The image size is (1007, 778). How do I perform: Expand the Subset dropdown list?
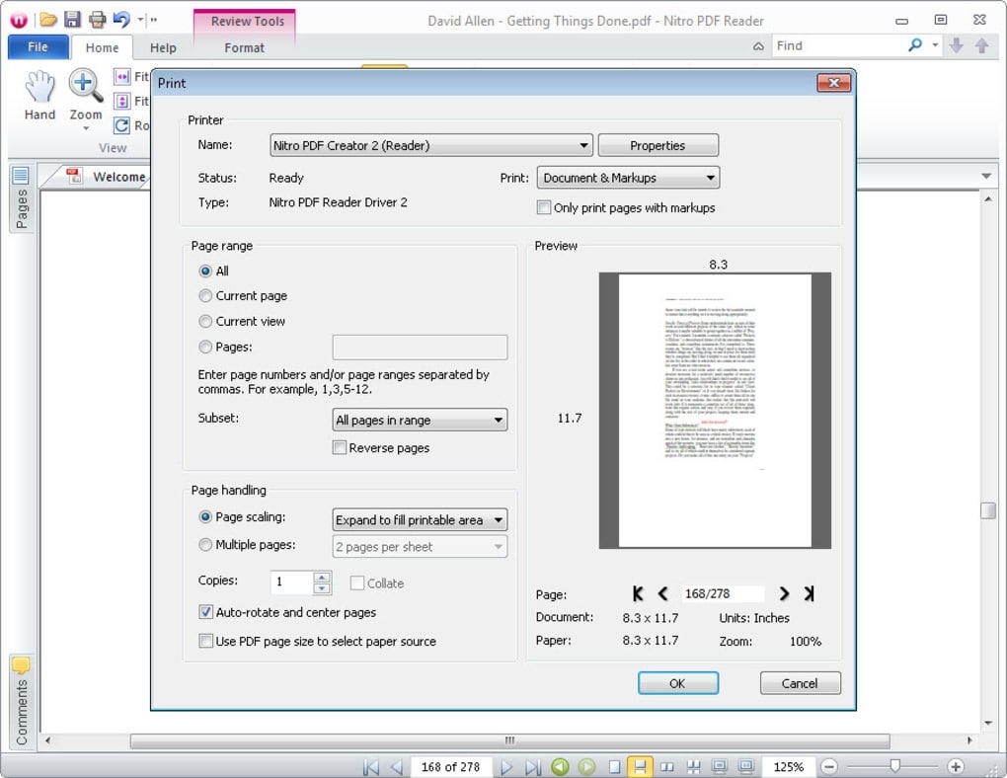[420, 421]
